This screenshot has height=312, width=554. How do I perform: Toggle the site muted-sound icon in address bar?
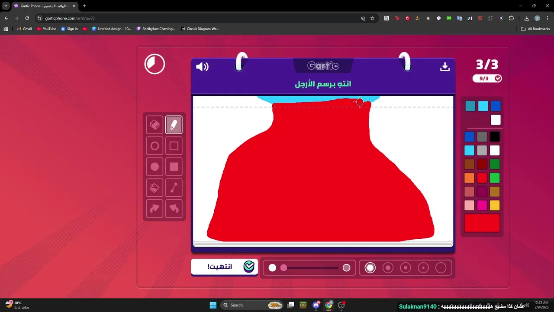pyautogui.click(x=363, y=18)
